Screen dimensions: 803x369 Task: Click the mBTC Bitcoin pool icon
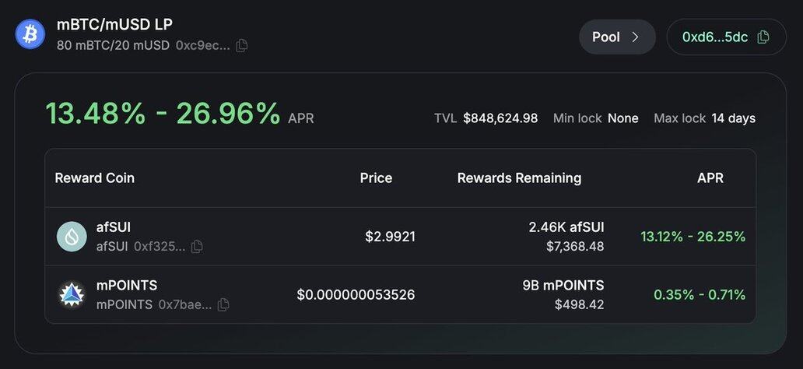pyautogui.click(x=30, y=34)
